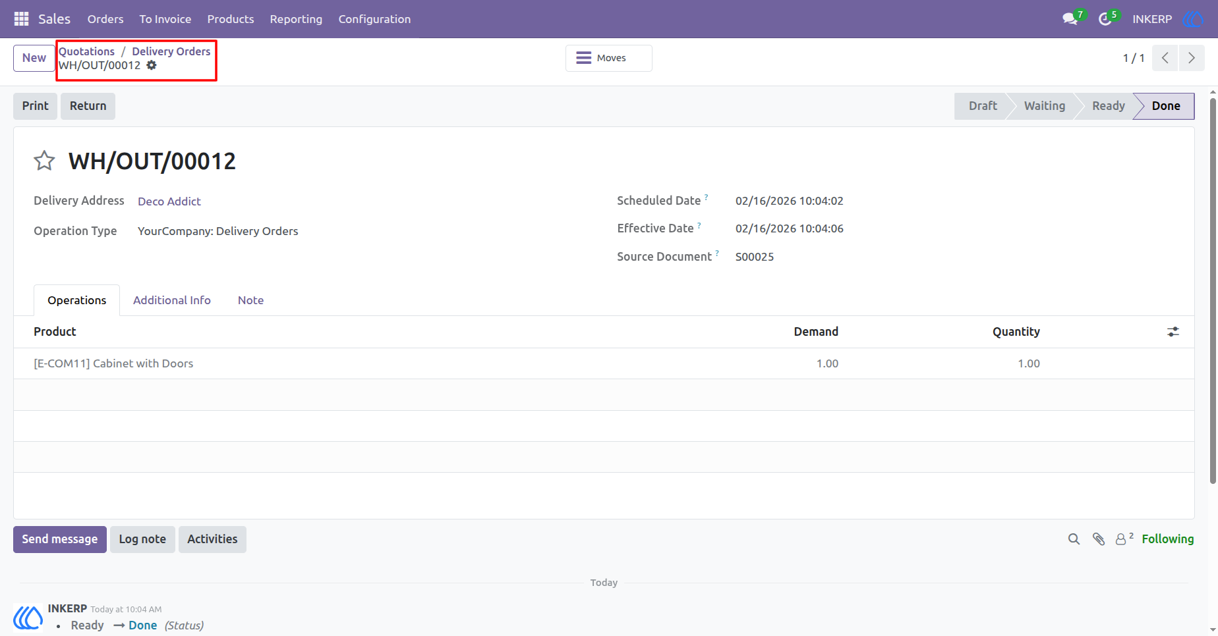Click the Return button
The image size is (1218, 636).
coord(88,106)
